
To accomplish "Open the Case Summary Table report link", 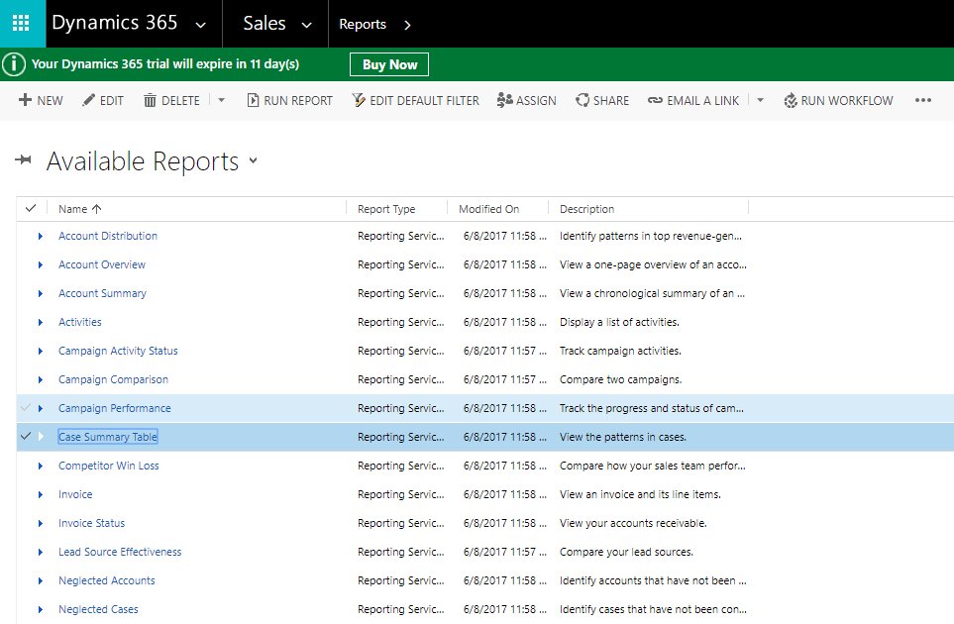I will pos(108,437).
